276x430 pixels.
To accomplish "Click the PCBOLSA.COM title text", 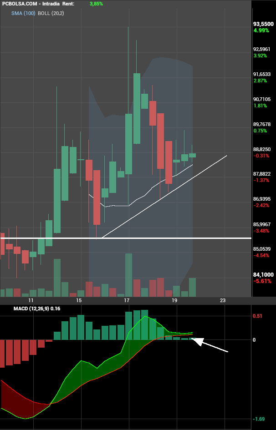I will click(x=21, y=4).
